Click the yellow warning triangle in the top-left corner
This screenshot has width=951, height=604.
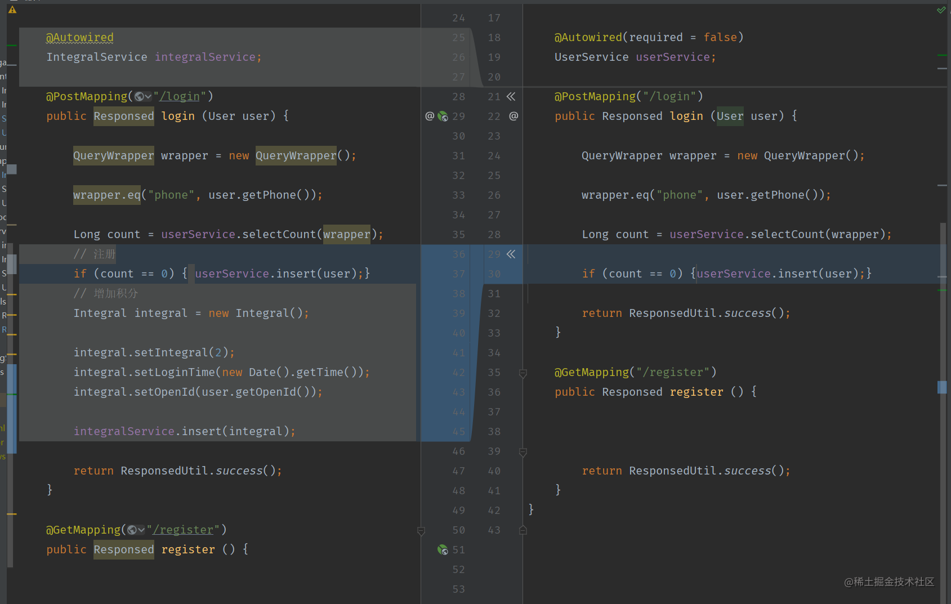[12, 10]
